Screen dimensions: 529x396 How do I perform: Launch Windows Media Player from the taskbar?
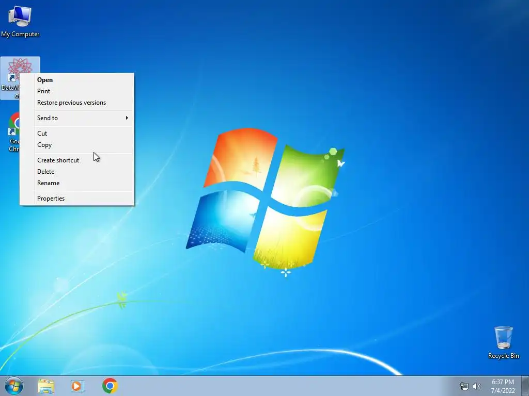77,386
